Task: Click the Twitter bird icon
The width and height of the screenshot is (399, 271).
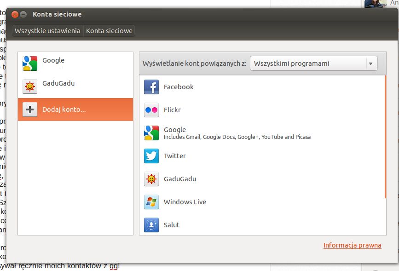Action: (151, 156)
